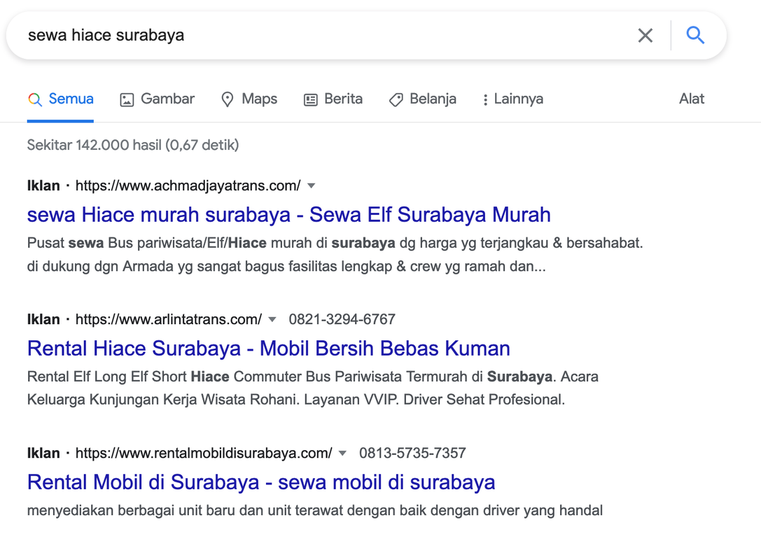Click phone number 0821-3294-6767

(x=342, y=320)
